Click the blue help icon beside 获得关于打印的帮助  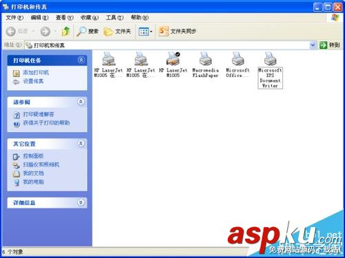tap(17, 124)
